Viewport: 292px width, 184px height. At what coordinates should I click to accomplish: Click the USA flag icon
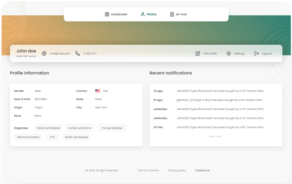97,91
